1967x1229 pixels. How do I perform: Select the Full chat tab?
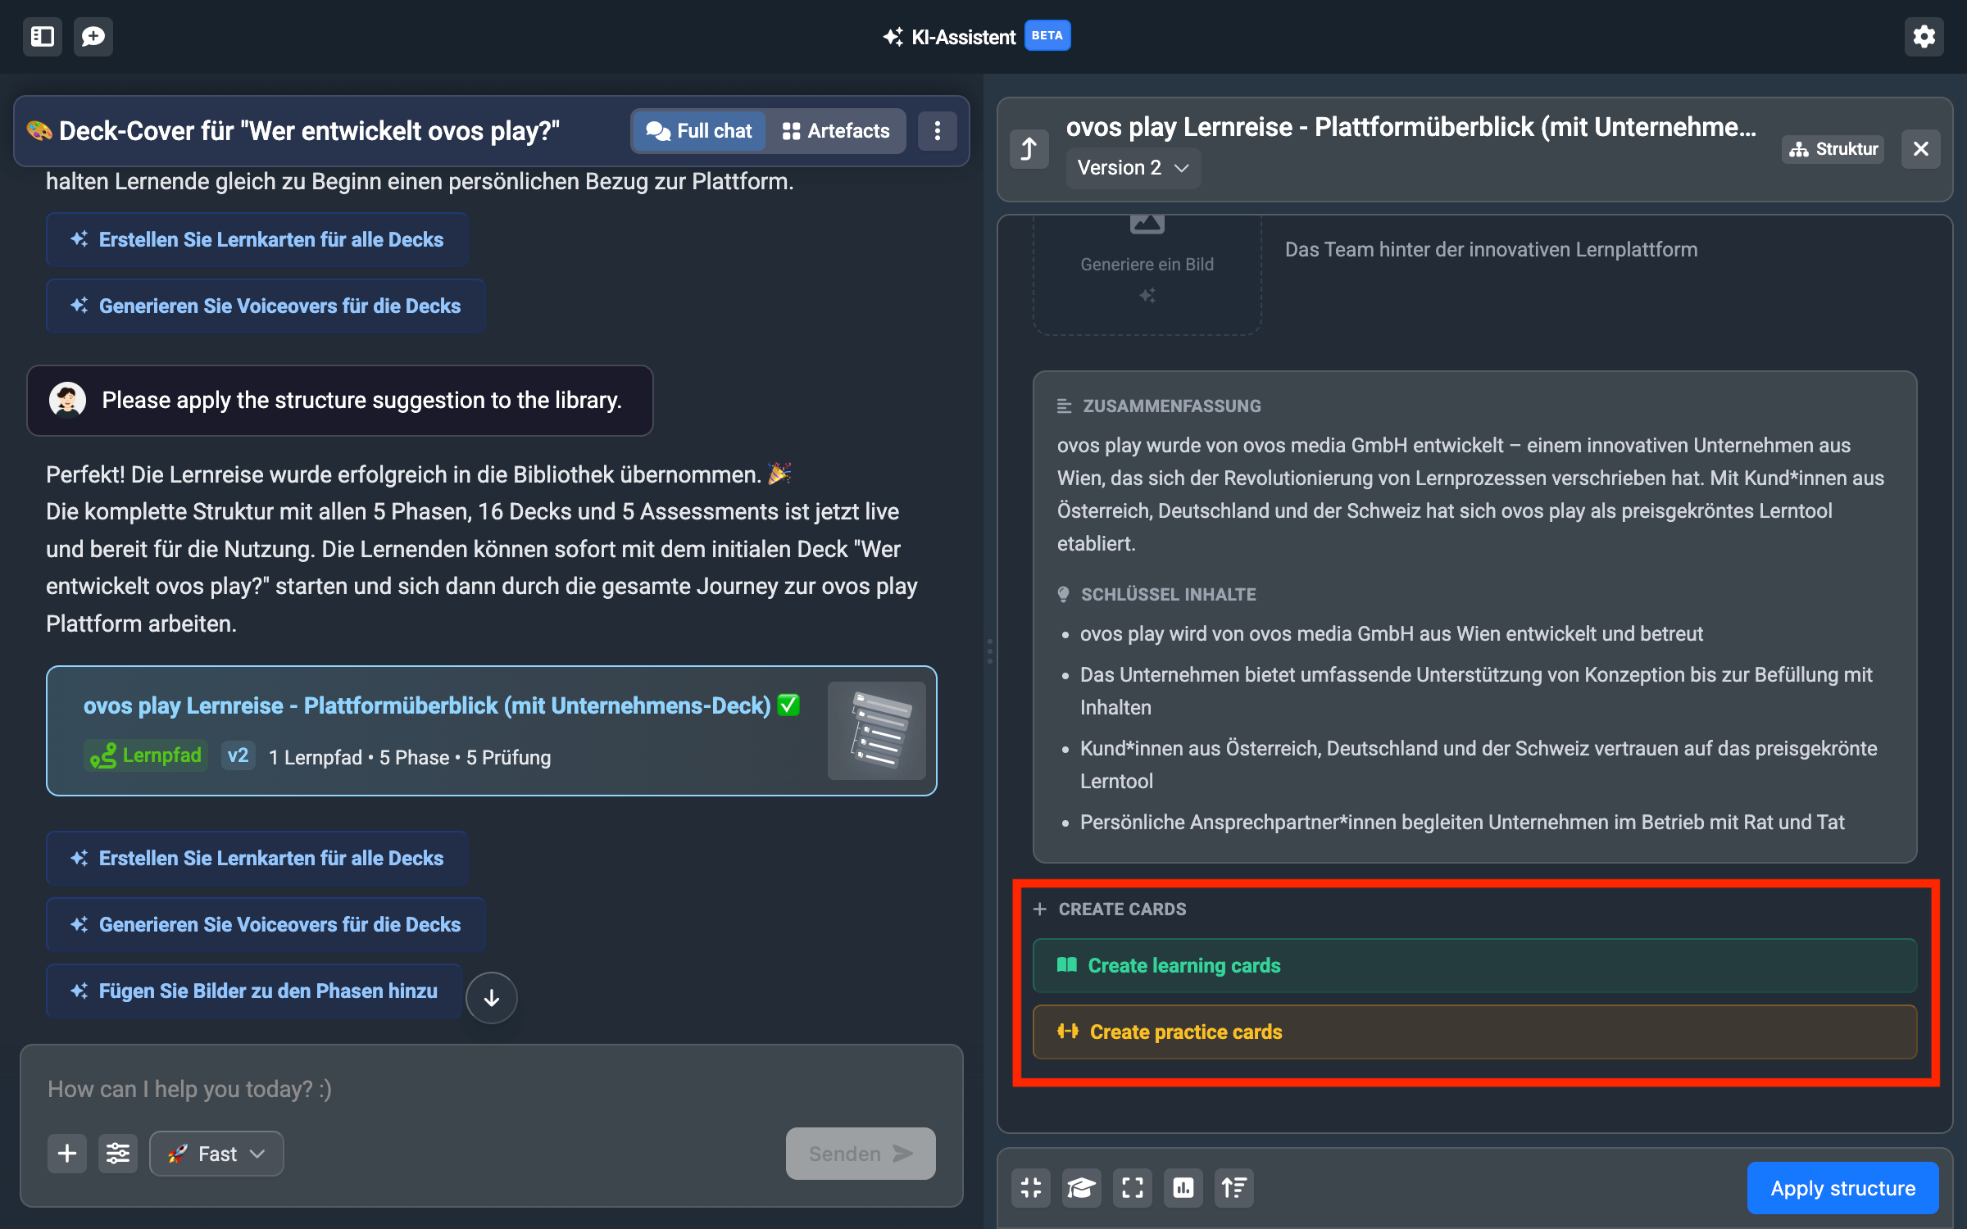(699, 131)
